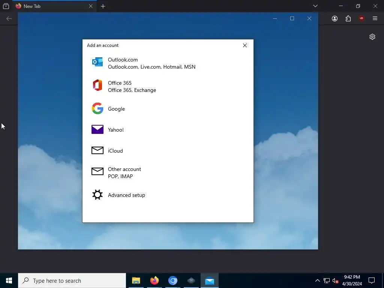This screenshot has height=288, width=384.
Task: Click the Office 365, Exchange subtitle
Action: [132, 90]
